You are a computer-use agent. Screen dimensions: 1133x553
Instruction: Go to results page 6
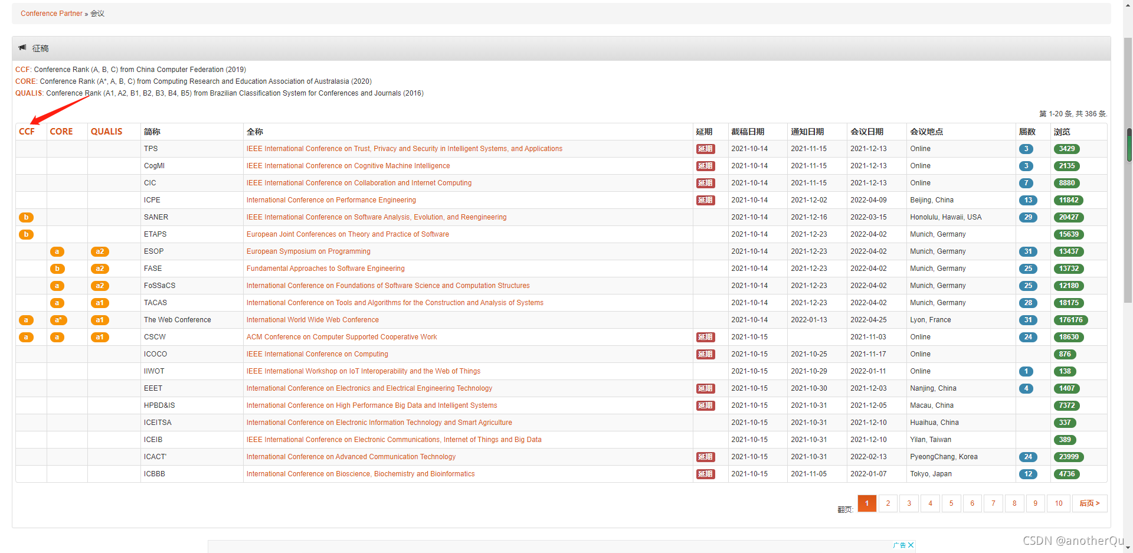coord(972,503)
